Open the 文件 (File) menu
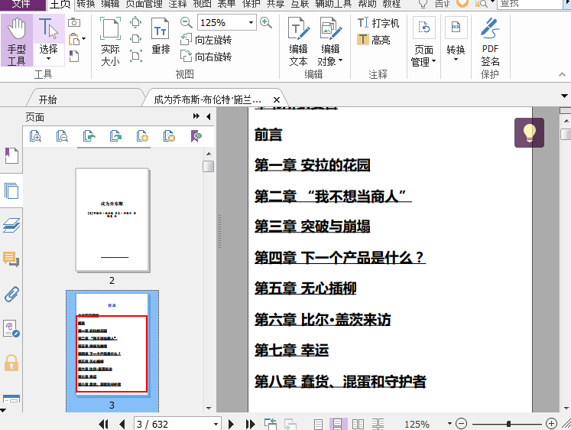This screenshot has width=571, height=430. click(23, 5)
